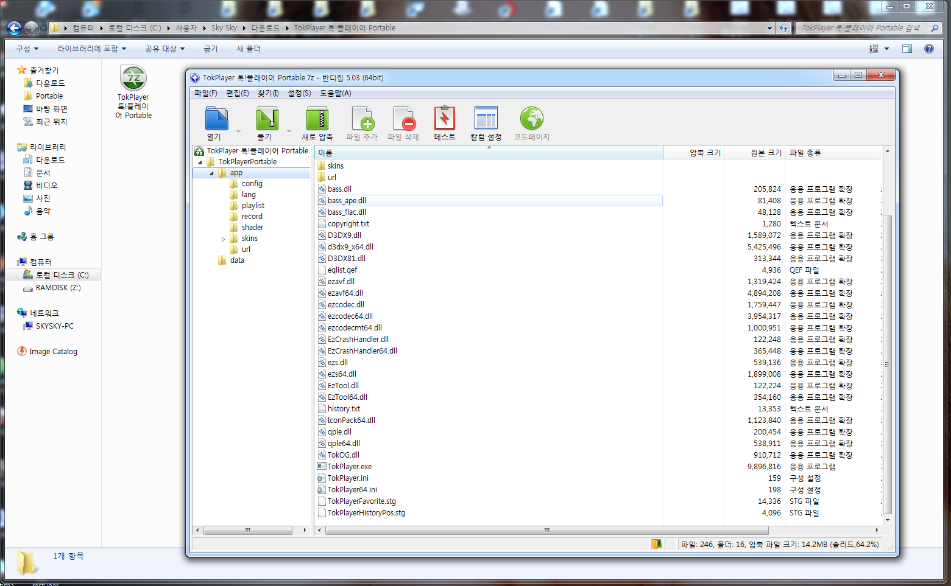Open RAMDISK (Z:) in Explorer sidebar
This screenshot has width=951, height=586.
52,288
